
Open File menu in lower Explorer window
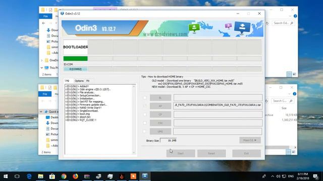click(45, 94)
